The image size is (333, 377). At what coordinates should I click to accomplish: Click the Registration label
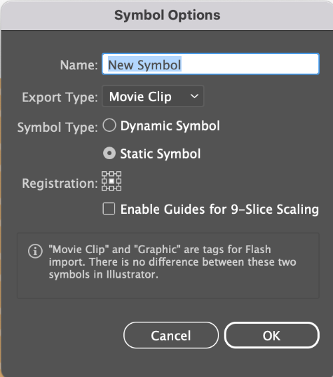60,183
